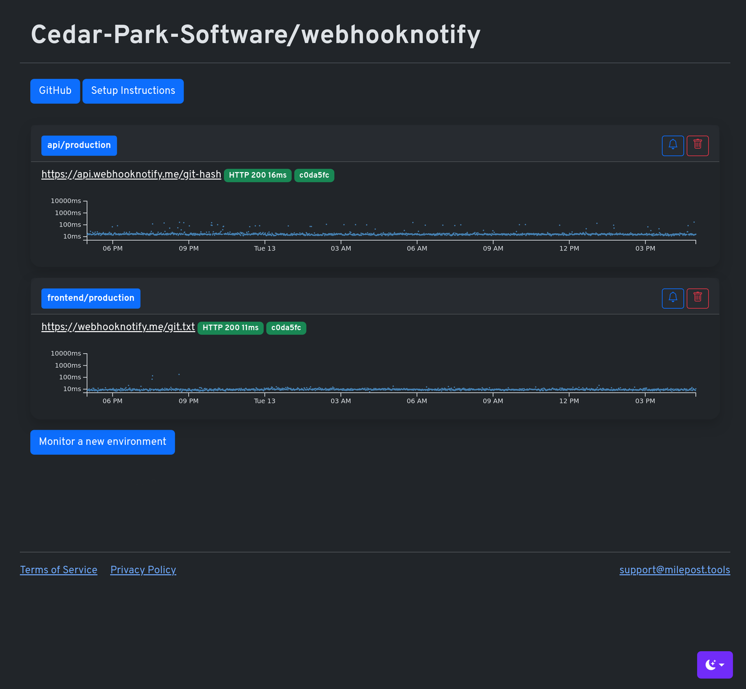Click the bell icon for frontend/production
Image resolution: width=746 pixels, height=689 pixels.
(673, 298)
